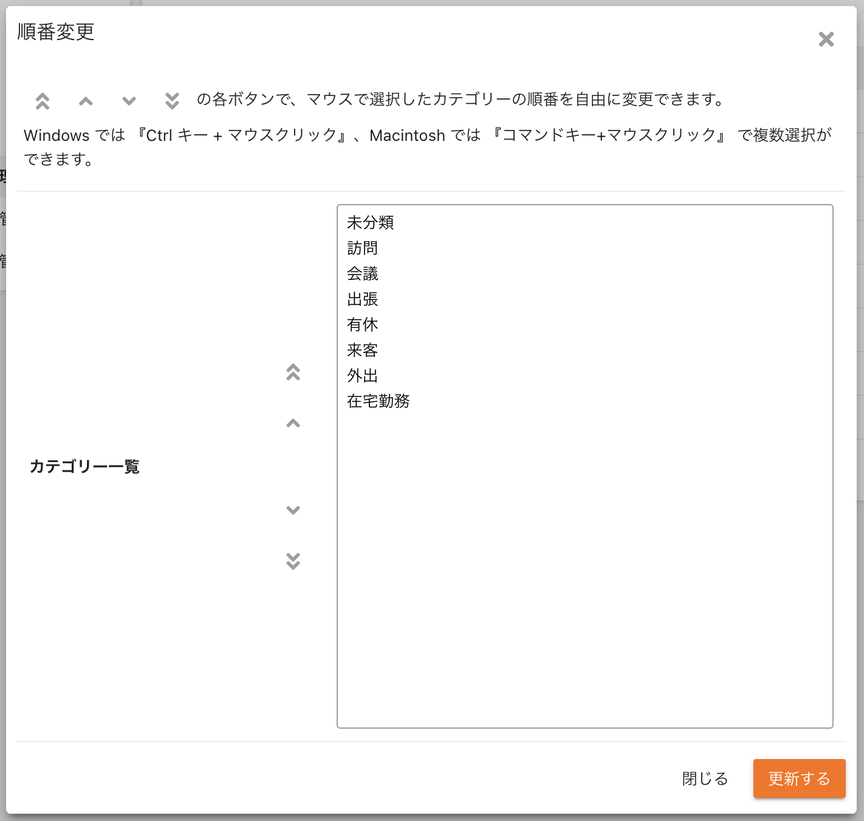The width and height of the screenshot is (864, 821).
Task: Click move-to-top double chevron beside category list
Action: click(x=293, y=372)
